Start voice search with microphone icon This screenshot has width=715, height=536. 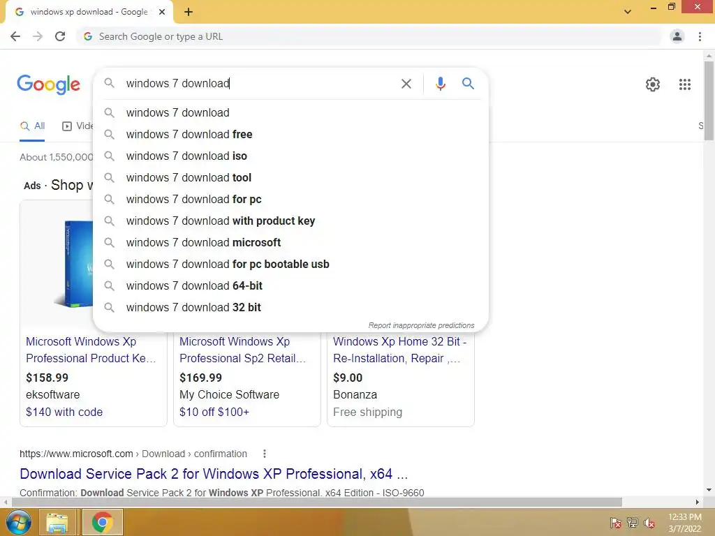point(440,84)
